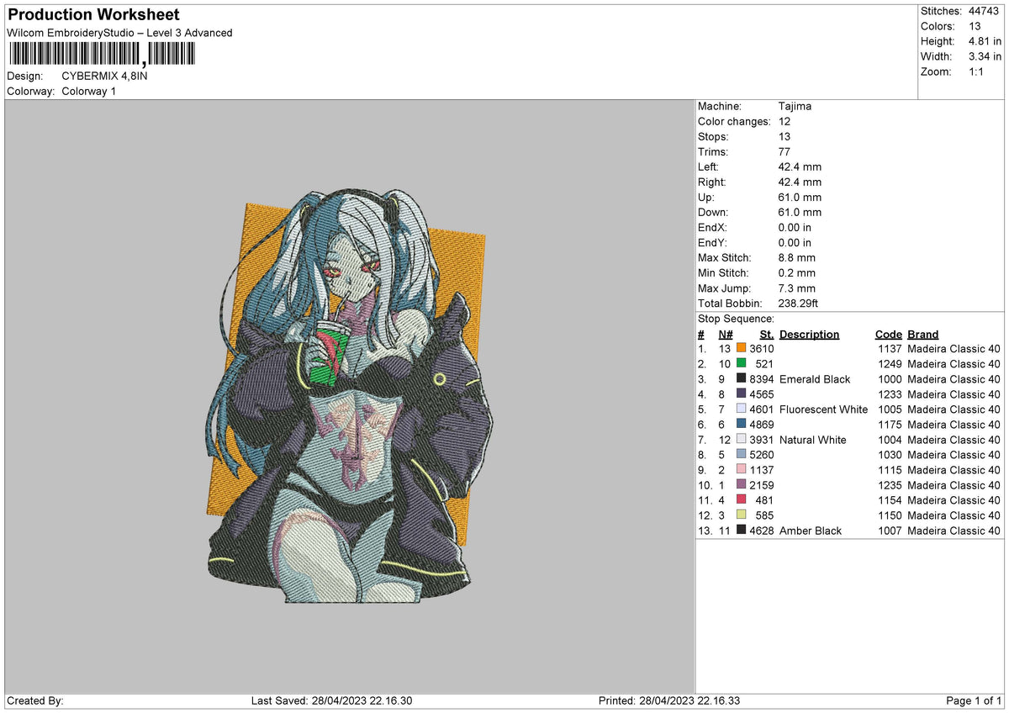
Task: Select the Amber Black color swatch
Action: tap(741, 530)
